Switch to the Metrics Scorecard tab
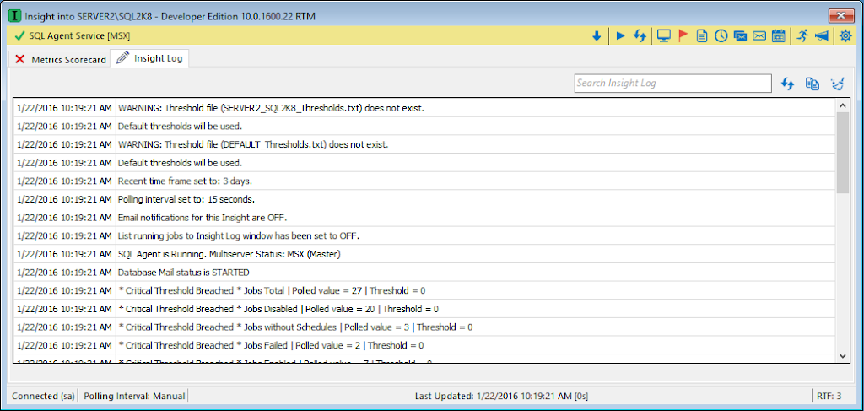The height and width of the screenshot is (411, 864). 60,60
